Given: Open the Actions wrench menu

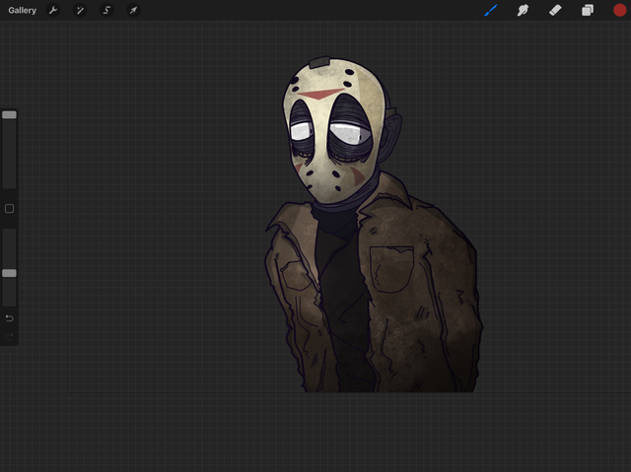Looking at the screenshot, I should (54, 11).
